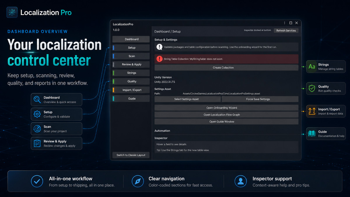The width and height of the screenshot is (350, 197).
Task: Select the Import / Export sidebar tab
Action: click(x=131, y=90)
